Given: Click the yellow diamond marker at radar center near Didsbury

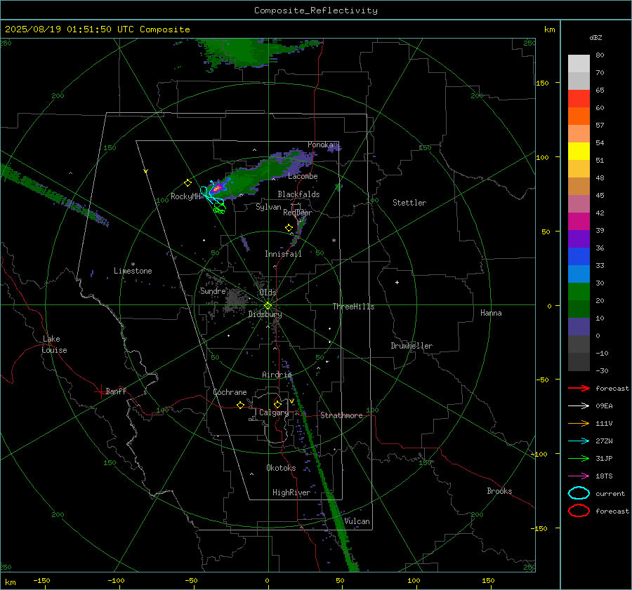Looking at the screenshot, I should pos(268,306).
